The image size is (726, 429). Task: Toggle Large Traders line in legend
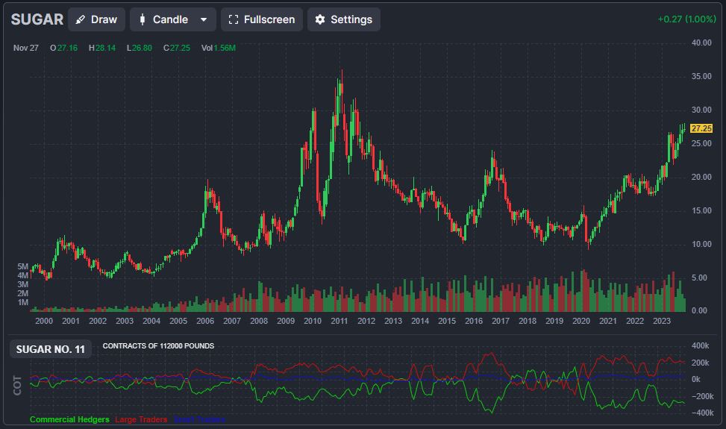pos(141,420)
